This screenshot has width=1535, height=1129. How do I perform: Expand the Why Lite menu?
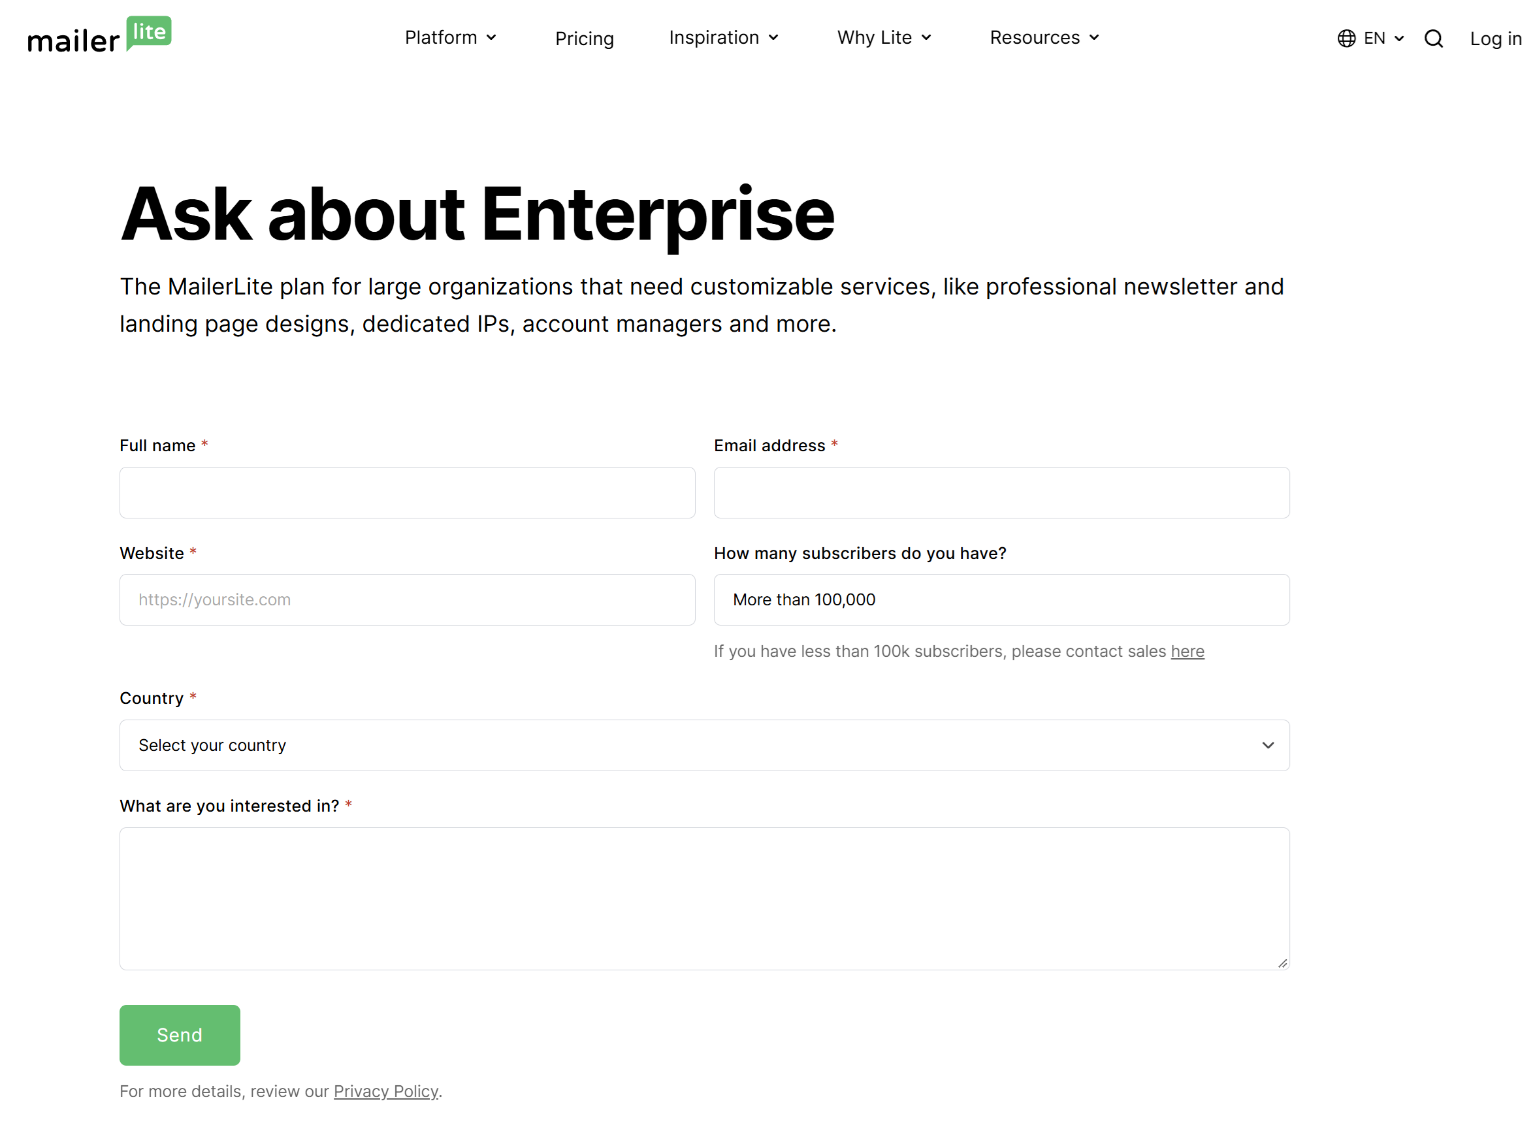click(884, 38)
